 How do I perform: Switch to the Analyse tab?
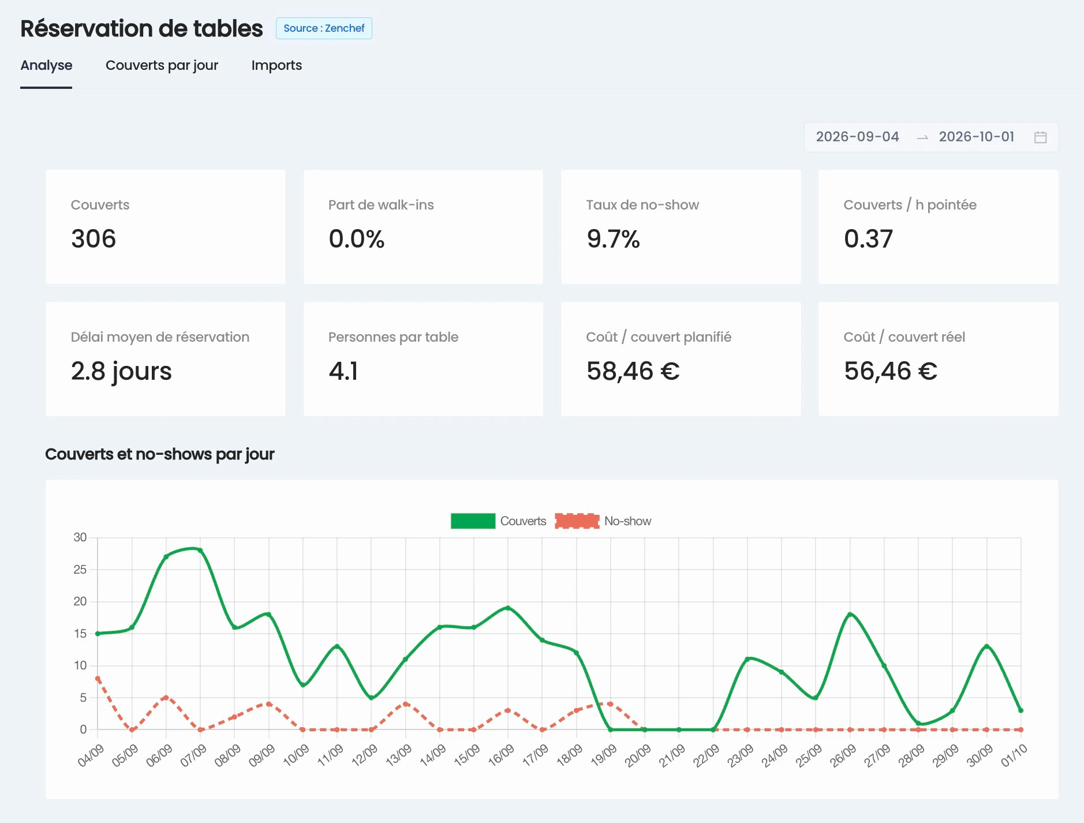coord(46,65)
